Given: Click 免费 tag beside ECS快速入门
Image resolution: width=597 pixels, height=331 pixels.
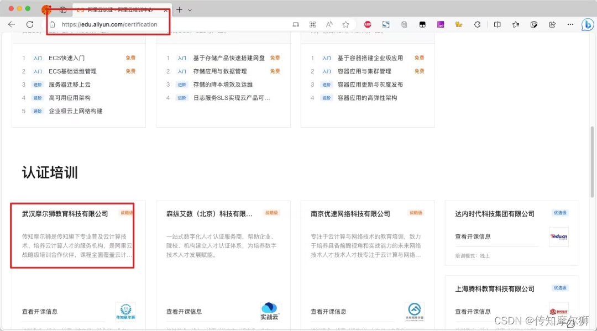Looking at the screenshot, I should tap(130, 58).
